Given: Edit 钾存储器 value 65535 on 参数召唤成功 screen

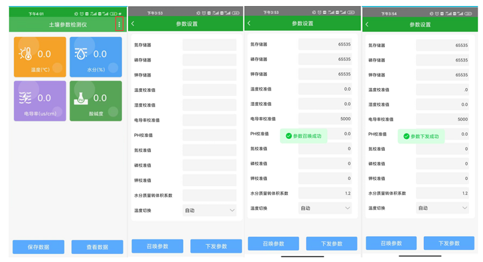Looking at the screenshot, I should pos(325,74).
